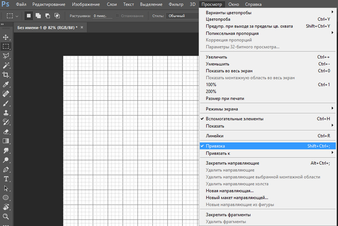Toggle Закрепить направляющие lock guides
Viewport: 338px width, 226px height.
268,163
